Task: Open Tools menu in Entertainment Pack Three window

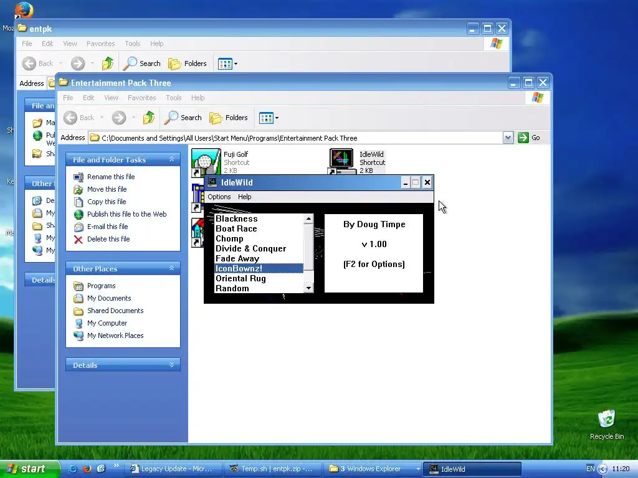Action: pos(173,98)
